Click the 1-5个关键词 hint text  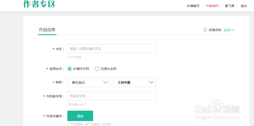(x=89, y=124)
